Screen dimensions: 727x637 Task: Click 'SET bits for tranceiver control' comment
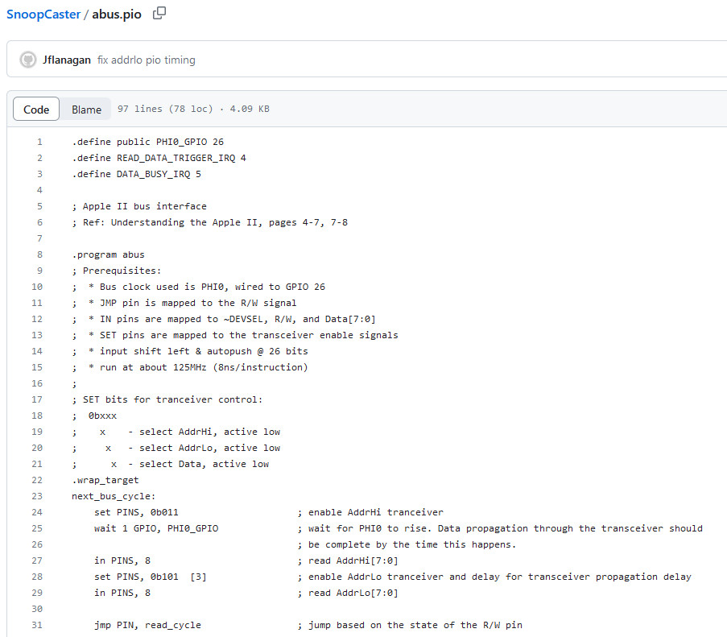click(167, 399)
